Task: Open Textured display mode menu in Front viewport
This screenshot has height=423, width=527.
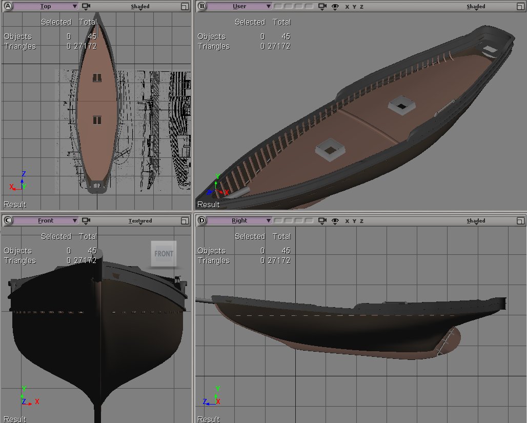Action: (140, 221)
